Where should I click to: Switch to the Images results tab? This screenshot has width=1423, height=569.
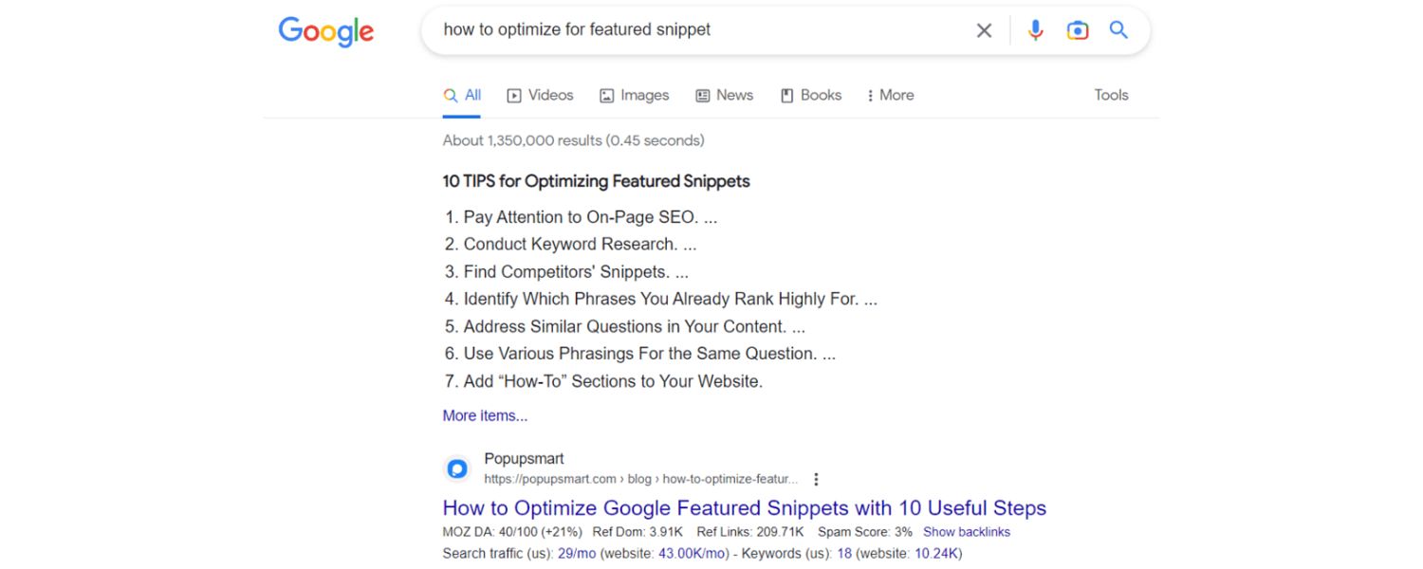[x=634, y=95]
